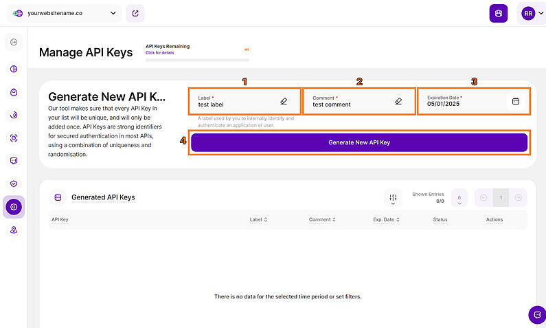546x328 pixels.
Task: Open the RR user avatar menu
Action: (532, 13)
